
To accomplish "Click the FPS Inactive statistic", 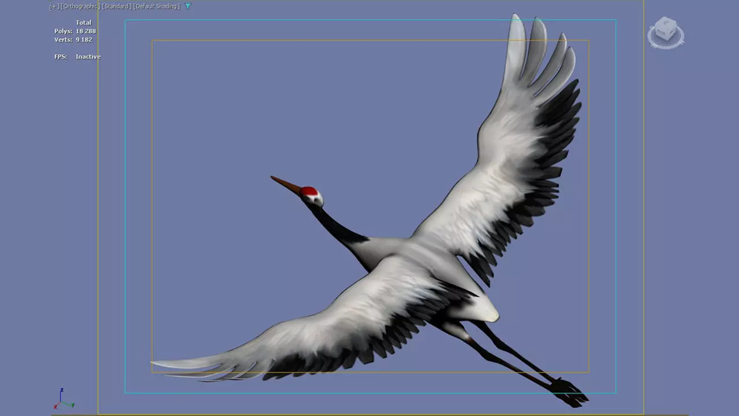I will point(77,57).
